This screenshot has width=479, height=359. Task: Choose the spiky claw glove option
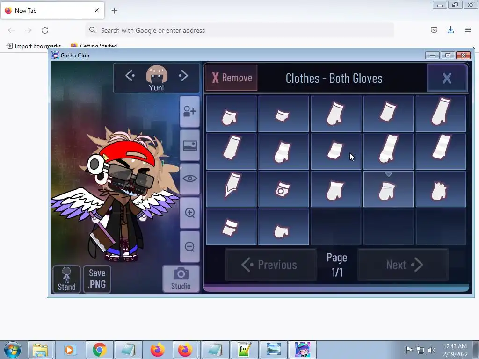[x=441, y=189]
